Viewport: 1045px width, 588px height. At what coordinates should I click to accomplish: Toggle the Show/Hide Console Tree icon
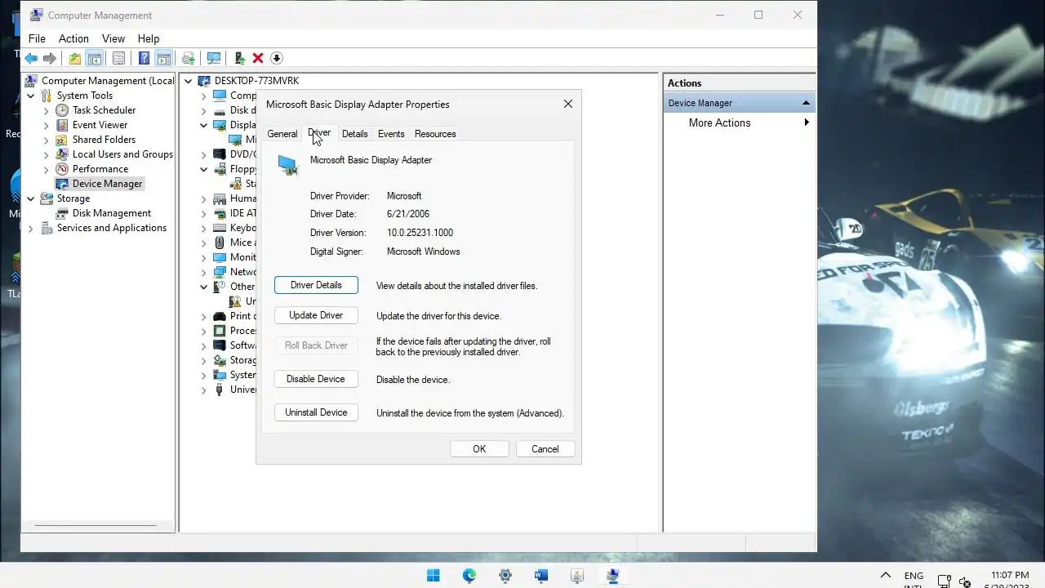click(95, 58)
